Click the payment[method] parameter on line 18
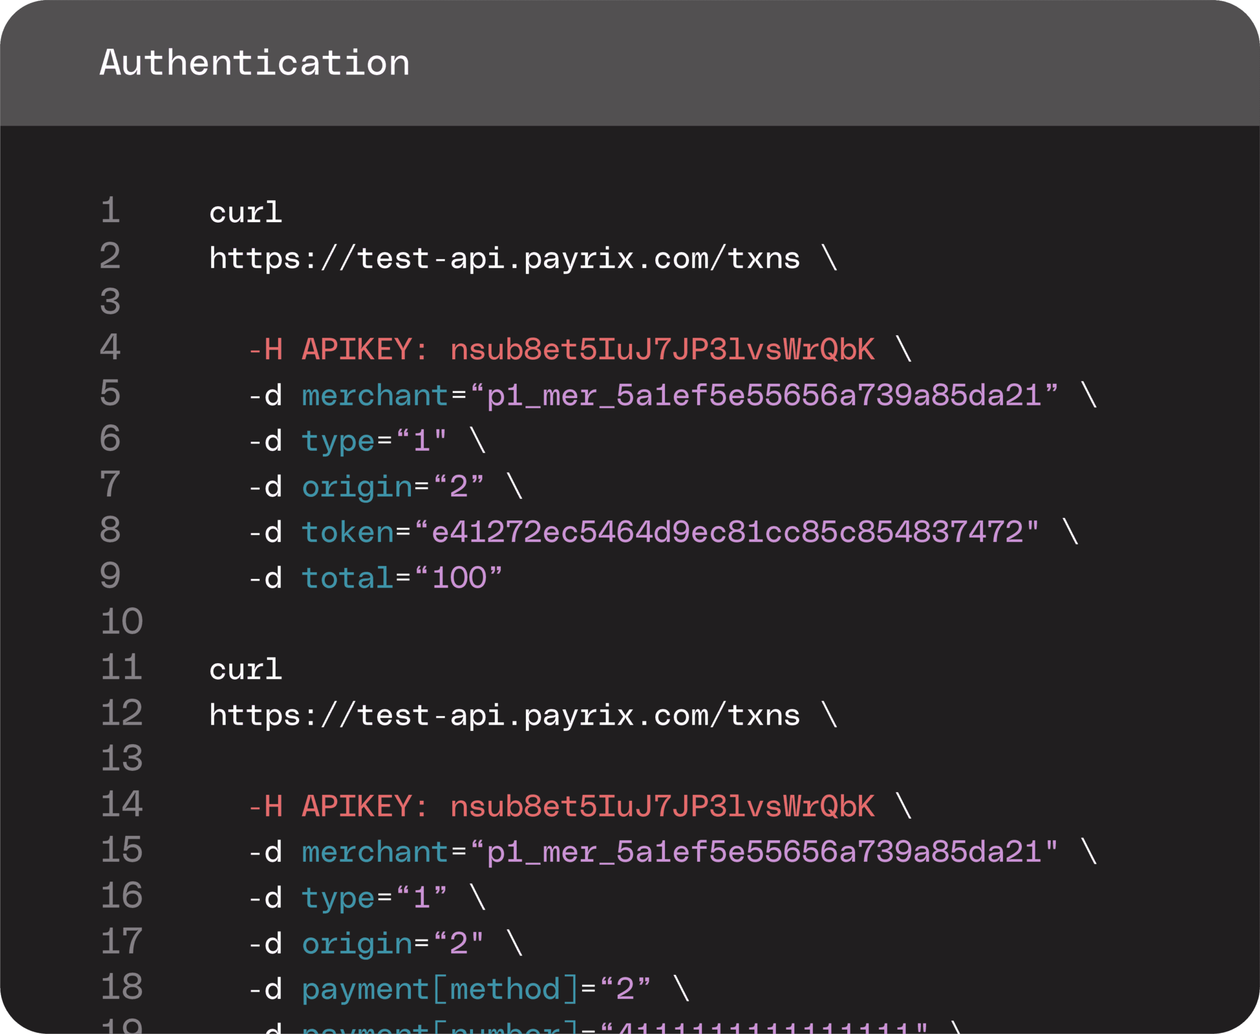The width and height of the screenshot is (1260, 1034). coord(440,989)
